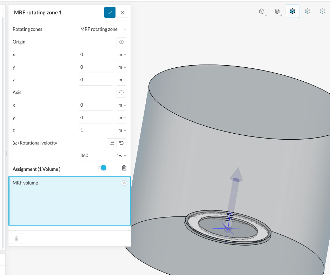The image size is (330, 275).
Task: Pick the Origin point with the target icon
Action: tap(121, 42)
